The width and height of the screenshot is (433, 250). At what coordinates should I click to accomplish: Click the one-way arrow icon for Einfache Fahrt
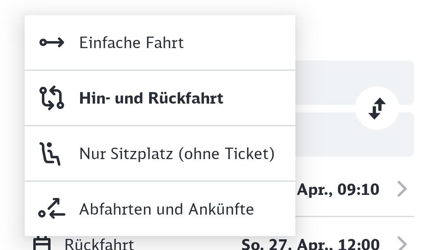pyautogui.click(x=52, y=42)
